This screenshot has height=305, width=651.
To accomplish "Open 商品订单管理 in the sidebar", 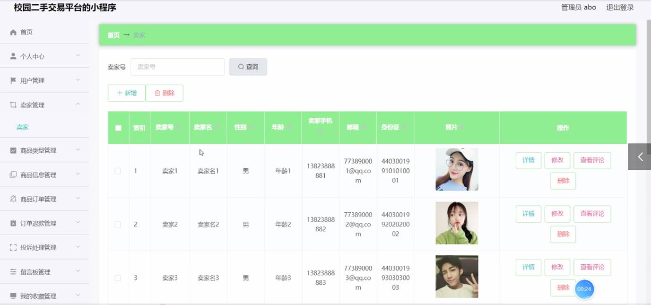I will coord(44,199).
